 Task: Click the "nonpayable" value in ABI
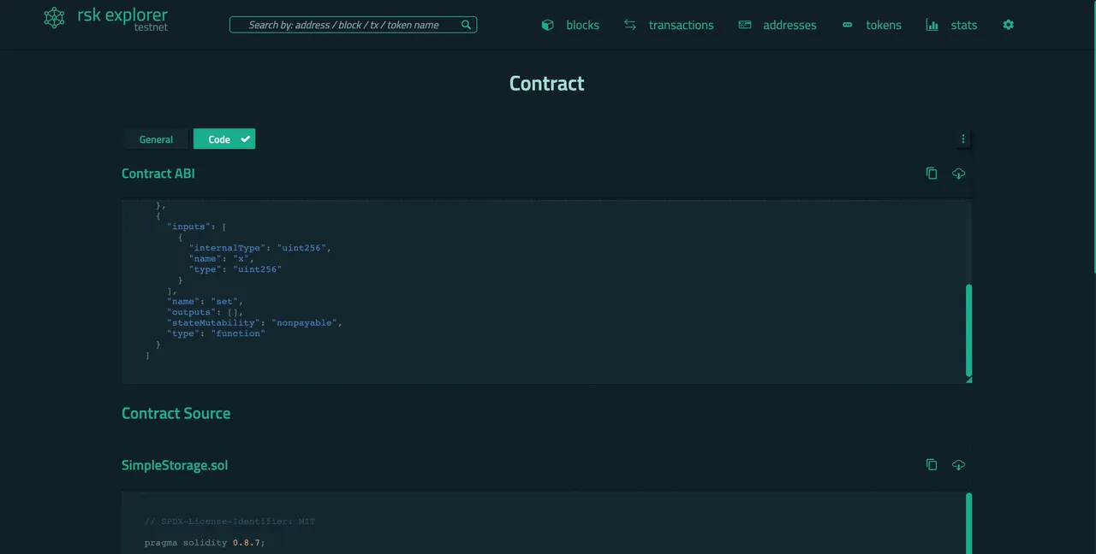pyautogui.click(x=307, y=323)
